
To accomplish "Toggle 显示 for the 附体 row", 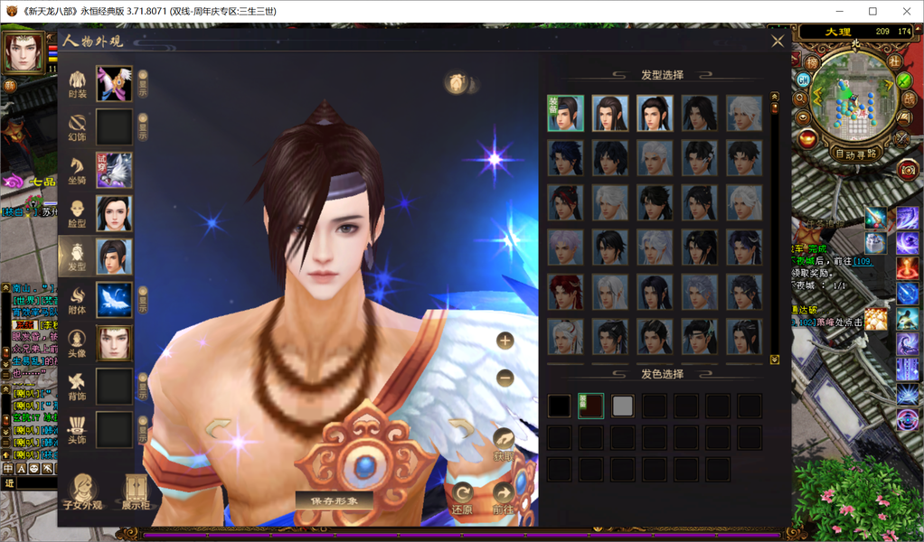I will 143,300.
